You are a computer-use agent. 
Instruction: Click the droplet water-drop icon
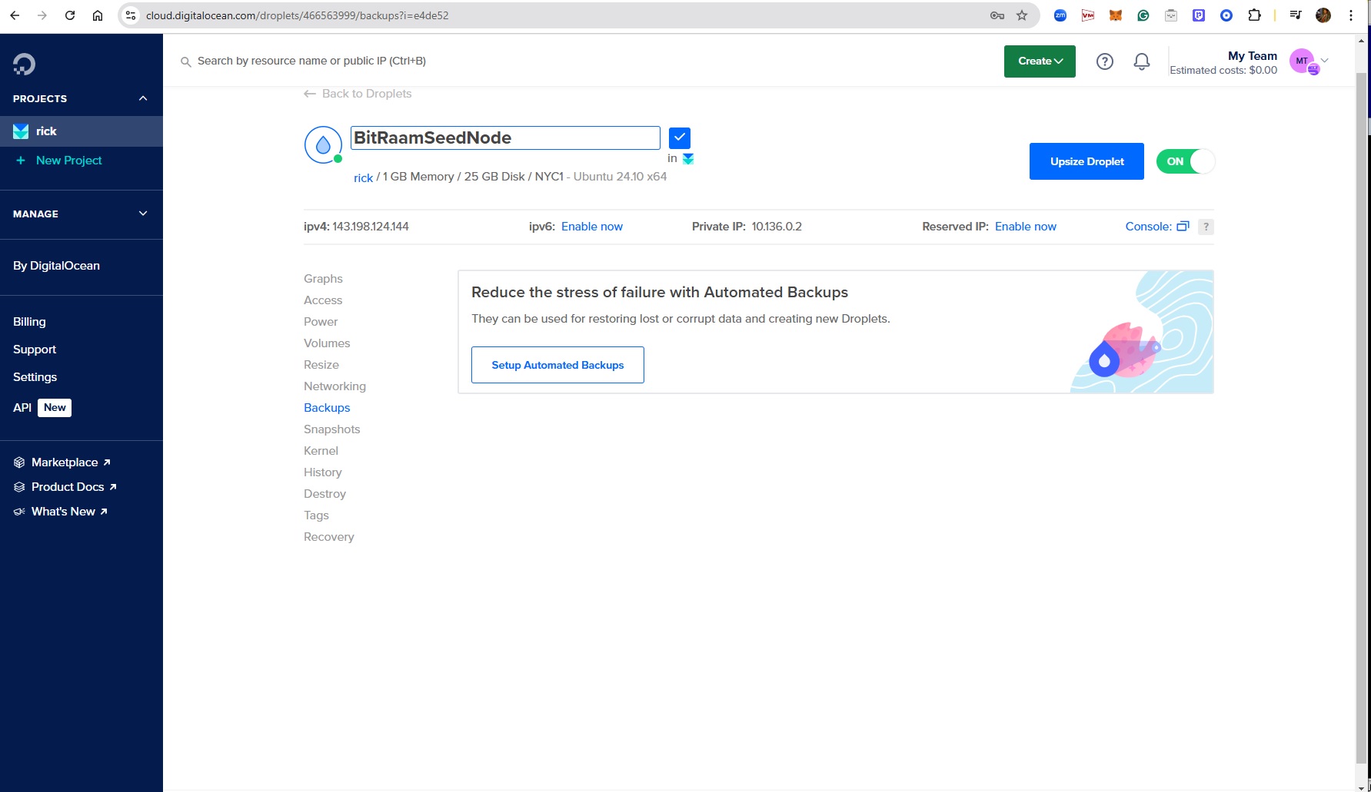tap(323, 144)
